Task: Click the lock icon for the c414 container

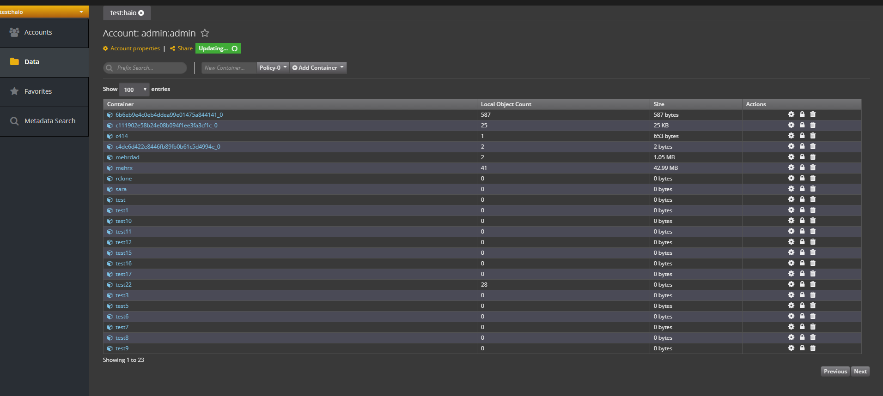Action: [x=802, y=136]
